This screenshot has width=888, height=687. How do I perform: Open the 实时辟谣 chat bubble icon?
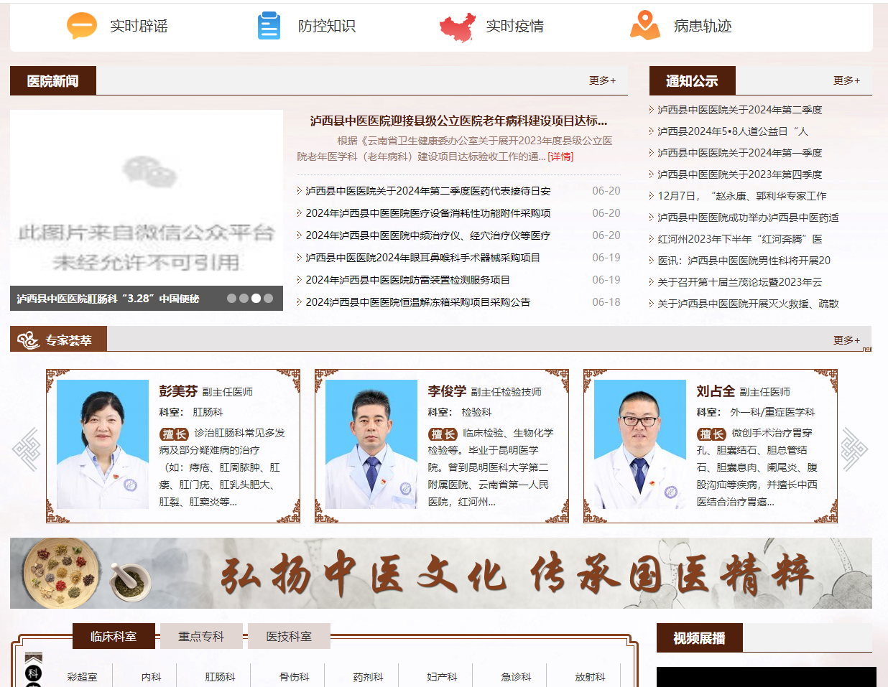pos(82,26)
